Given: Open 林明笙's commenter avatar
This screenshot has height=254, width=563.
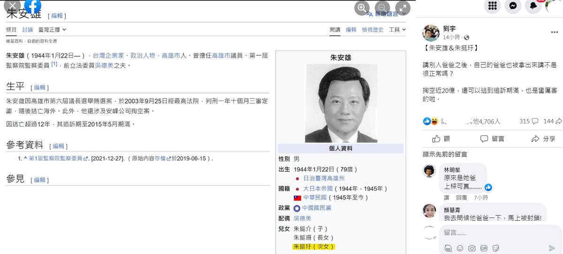Looking at the screenshot, I should point(429,171).
